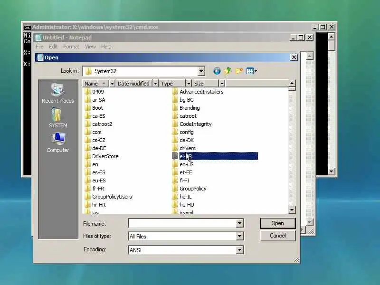
Task: Close the Open dialog
Action: coord(294,57)
